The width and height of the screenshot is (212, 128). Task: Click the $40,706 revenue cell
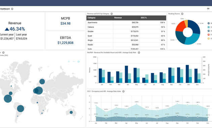coord(126,23)
